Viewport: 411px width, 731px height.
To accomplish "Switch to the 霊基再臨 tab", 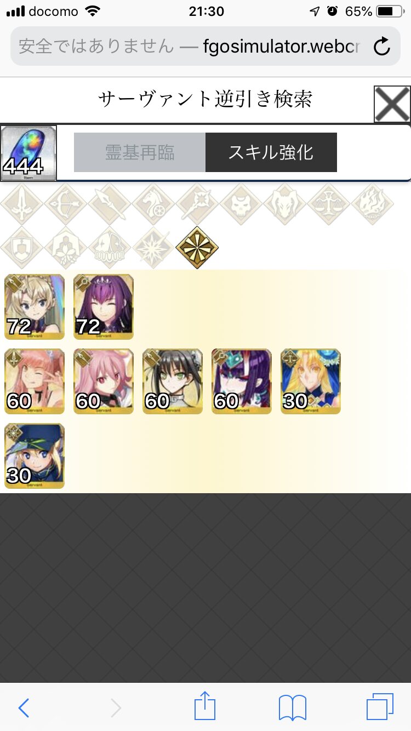I will click(x=140, y=152).
